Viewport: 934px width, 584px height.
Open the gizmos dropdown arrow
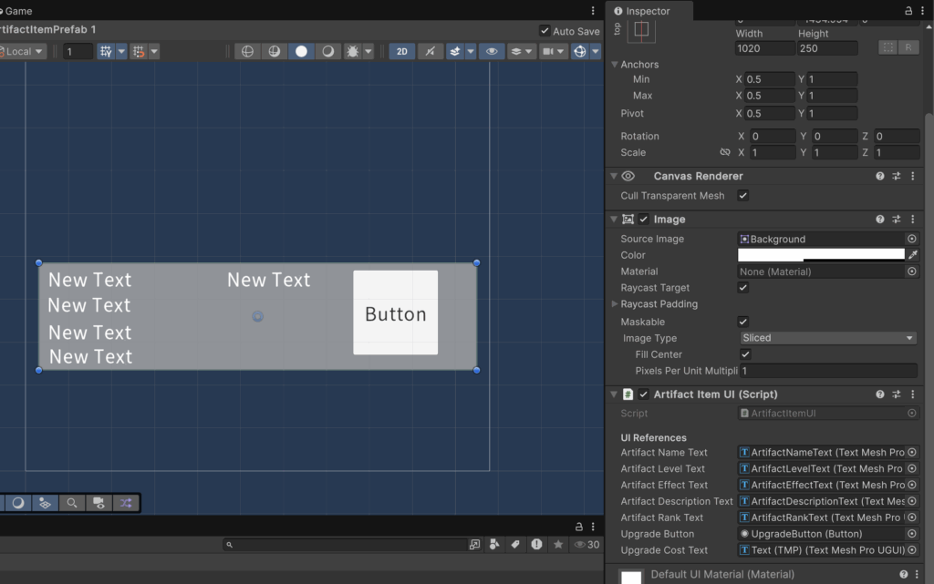pyautogui.click(x=596, y=51)
